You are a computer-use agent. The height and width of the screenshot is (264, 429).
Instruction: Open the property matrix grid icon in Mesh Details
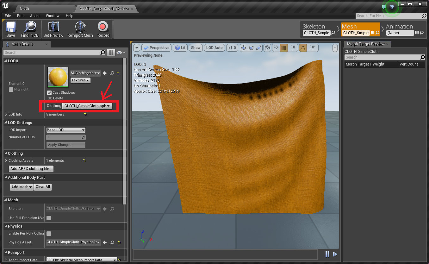111,53
